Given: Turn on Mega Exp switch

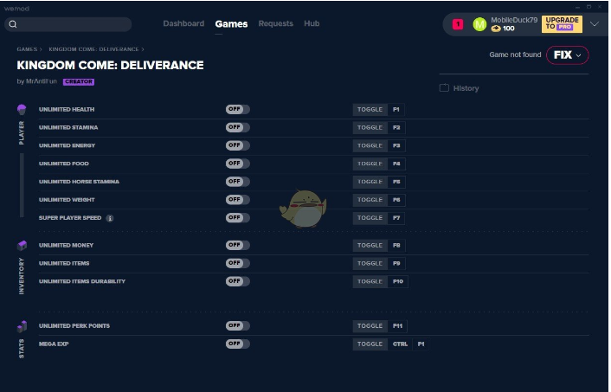Looking at the screenshot, I should (237, 344).
